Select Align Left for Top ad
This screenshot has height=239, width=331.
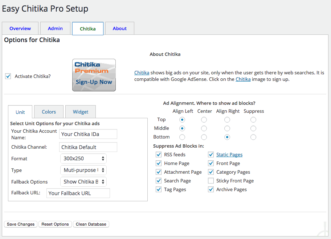[x=182, y=120]
